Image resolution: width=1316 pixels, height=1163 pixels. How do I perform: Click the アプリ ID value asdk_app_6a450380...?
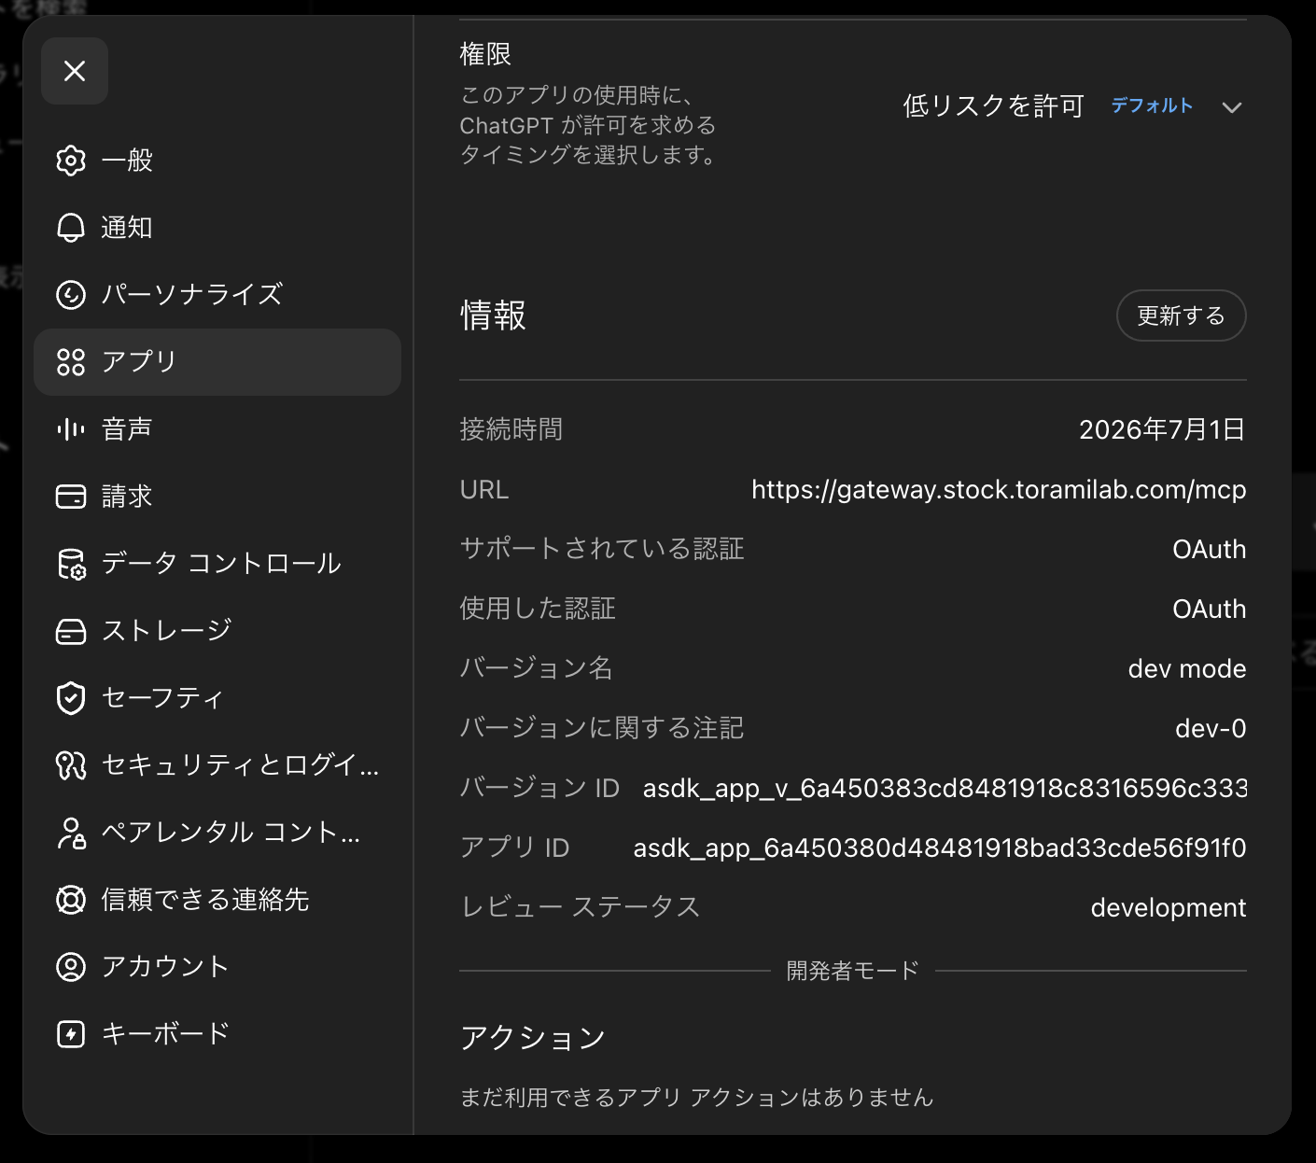(940, 848)
